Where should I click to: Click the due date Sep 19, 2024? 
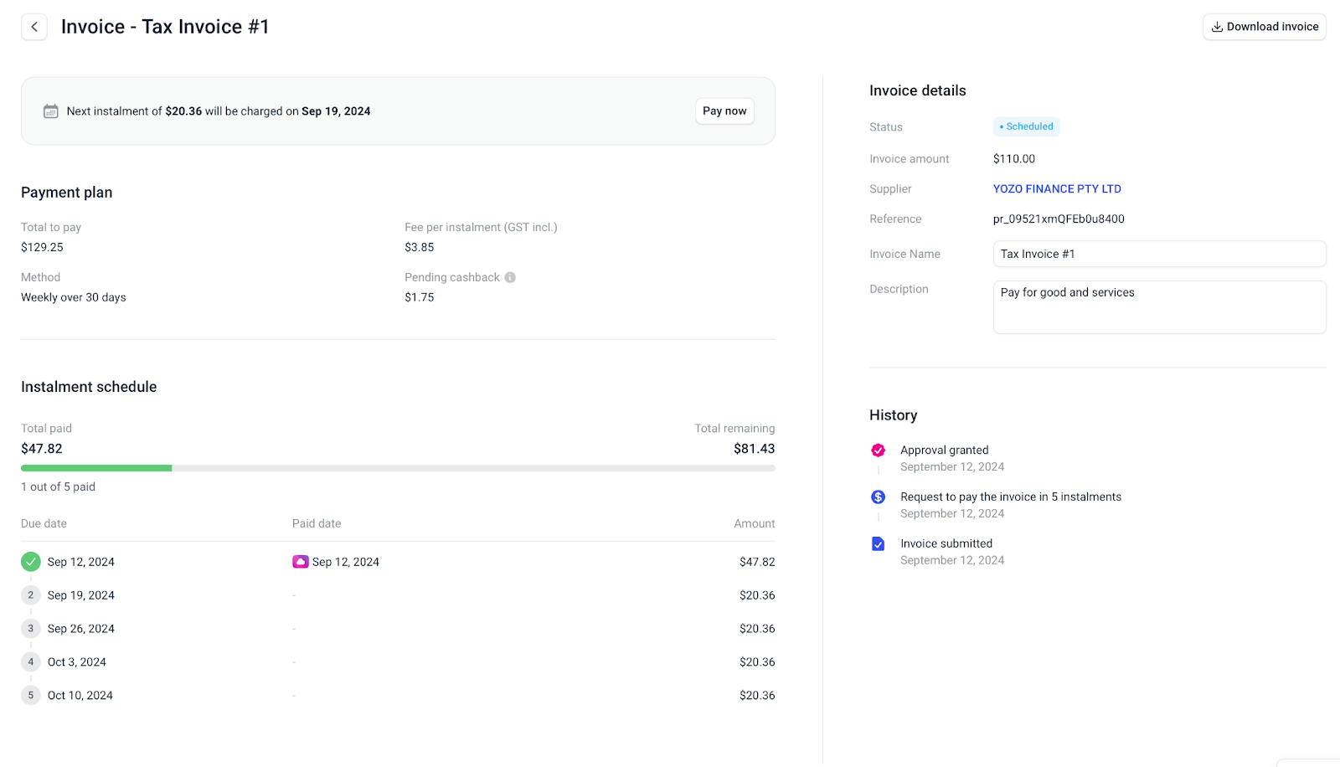(81, 595)
